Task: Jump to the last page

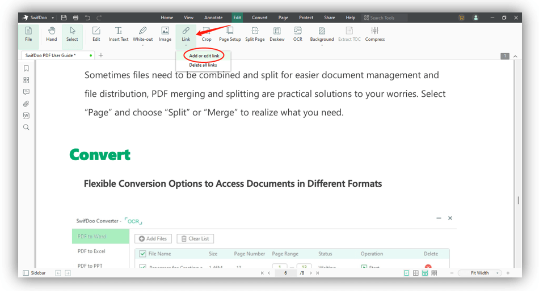Action: [317, 273]
